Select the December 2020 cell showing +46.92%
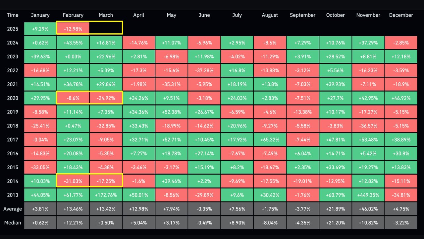The width and height of the screenshot is (424, 239). point(401,98)
